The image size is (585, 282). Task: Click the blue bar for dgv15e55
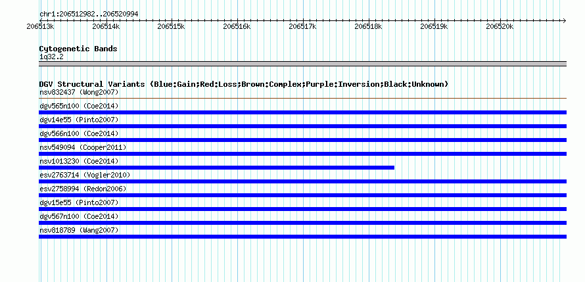tap(302, 209)
